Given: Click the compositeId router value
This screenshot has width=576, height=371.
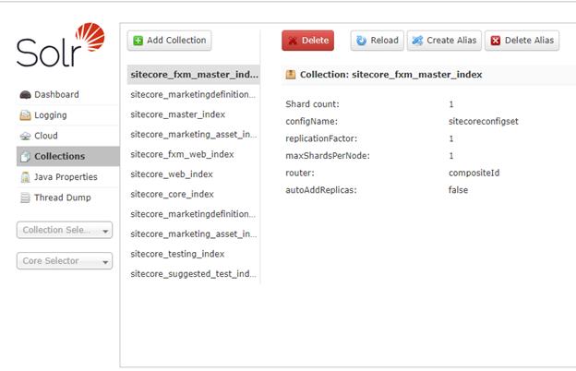Looking at the screenshot, I should point(474,173).
